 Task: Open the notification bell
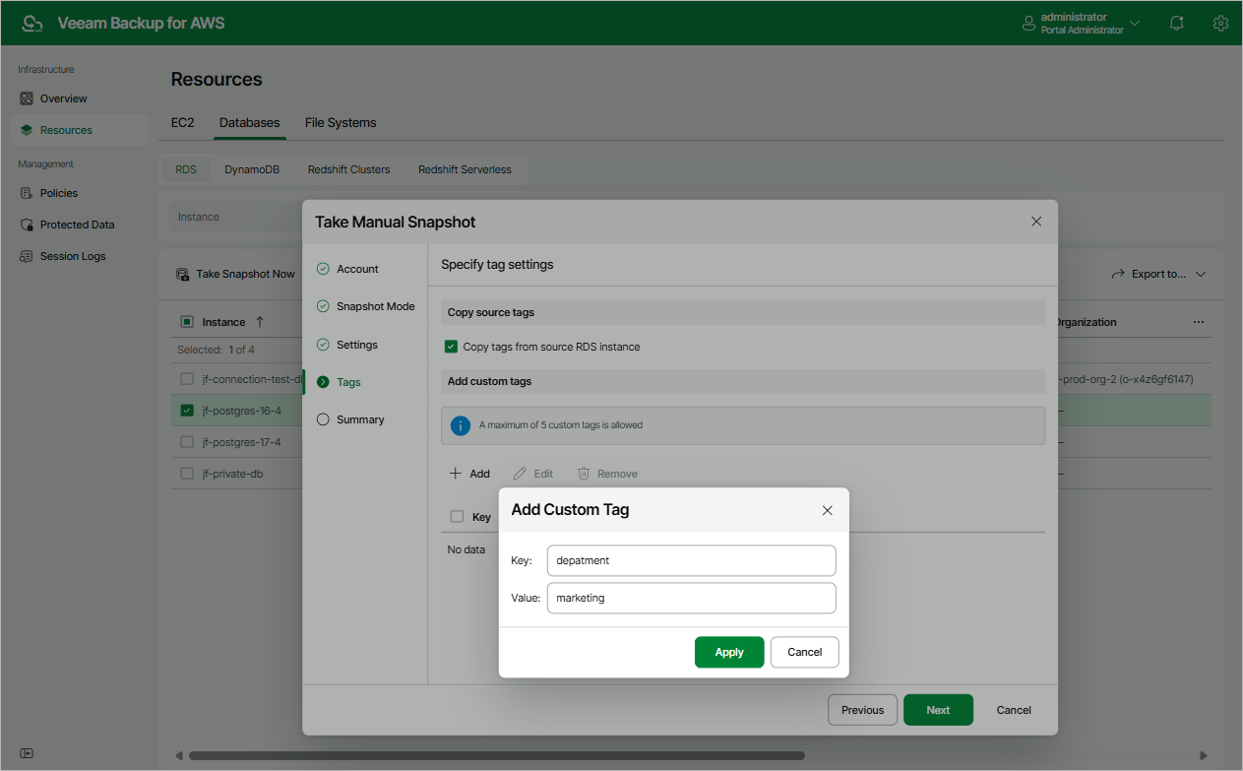click(1176, 23)
